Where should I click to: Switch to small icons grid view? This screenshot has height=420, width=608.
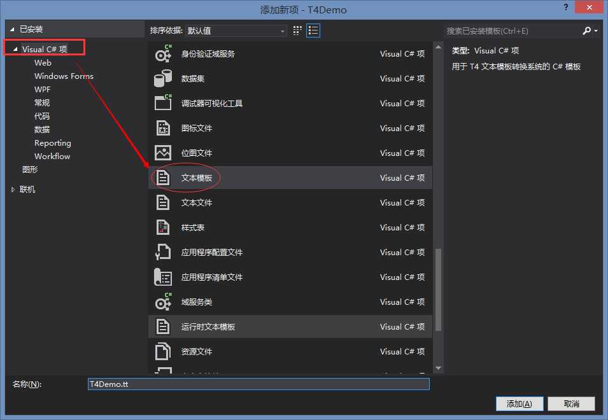[297, 31]
